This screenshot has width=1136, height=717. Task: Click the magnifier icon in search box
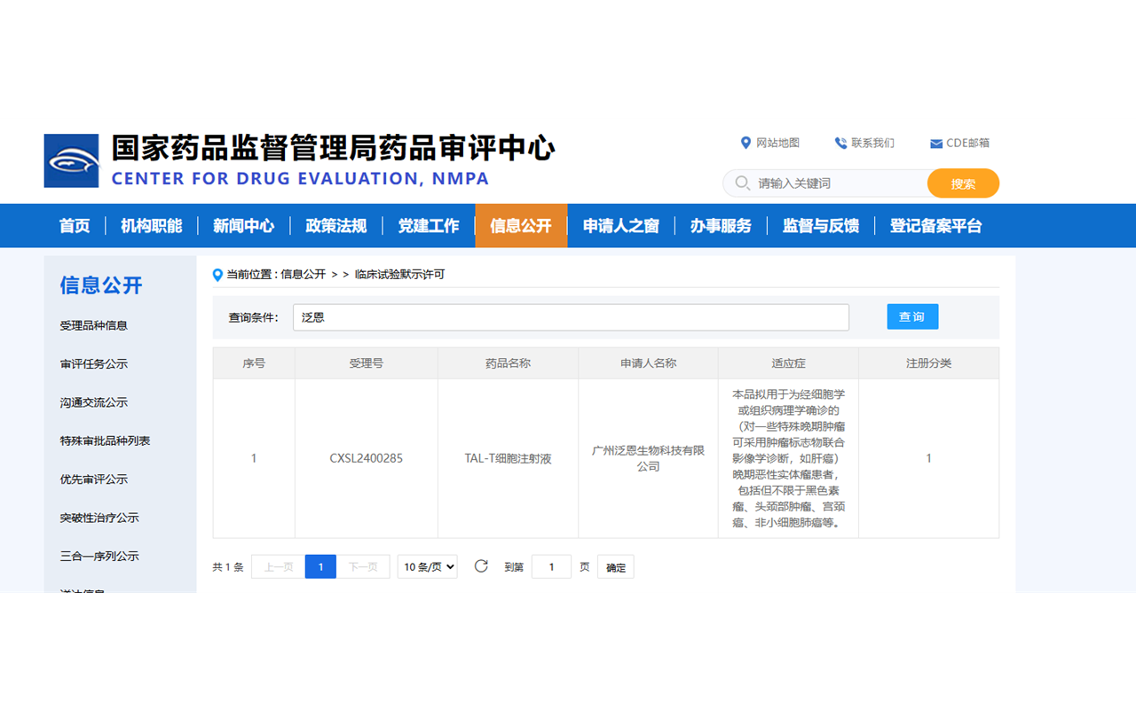tap(742, 183)
